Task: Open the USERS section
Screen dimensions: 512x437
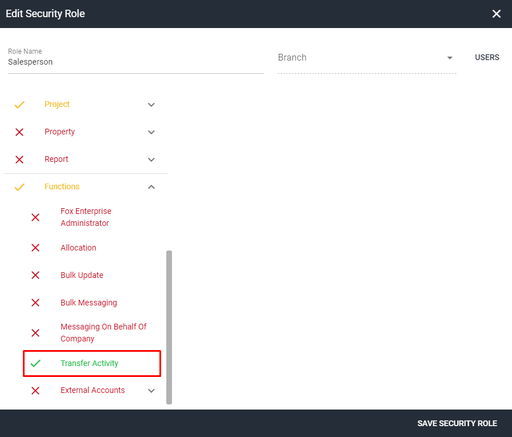Action: (x=487, y=57)
